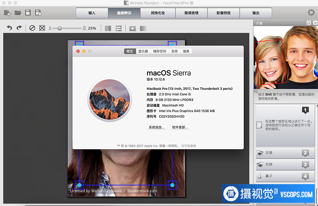This screenshot has height=206, width=318.
Task: Open the 显示器 tab in About This Mac
Action: 143,51
